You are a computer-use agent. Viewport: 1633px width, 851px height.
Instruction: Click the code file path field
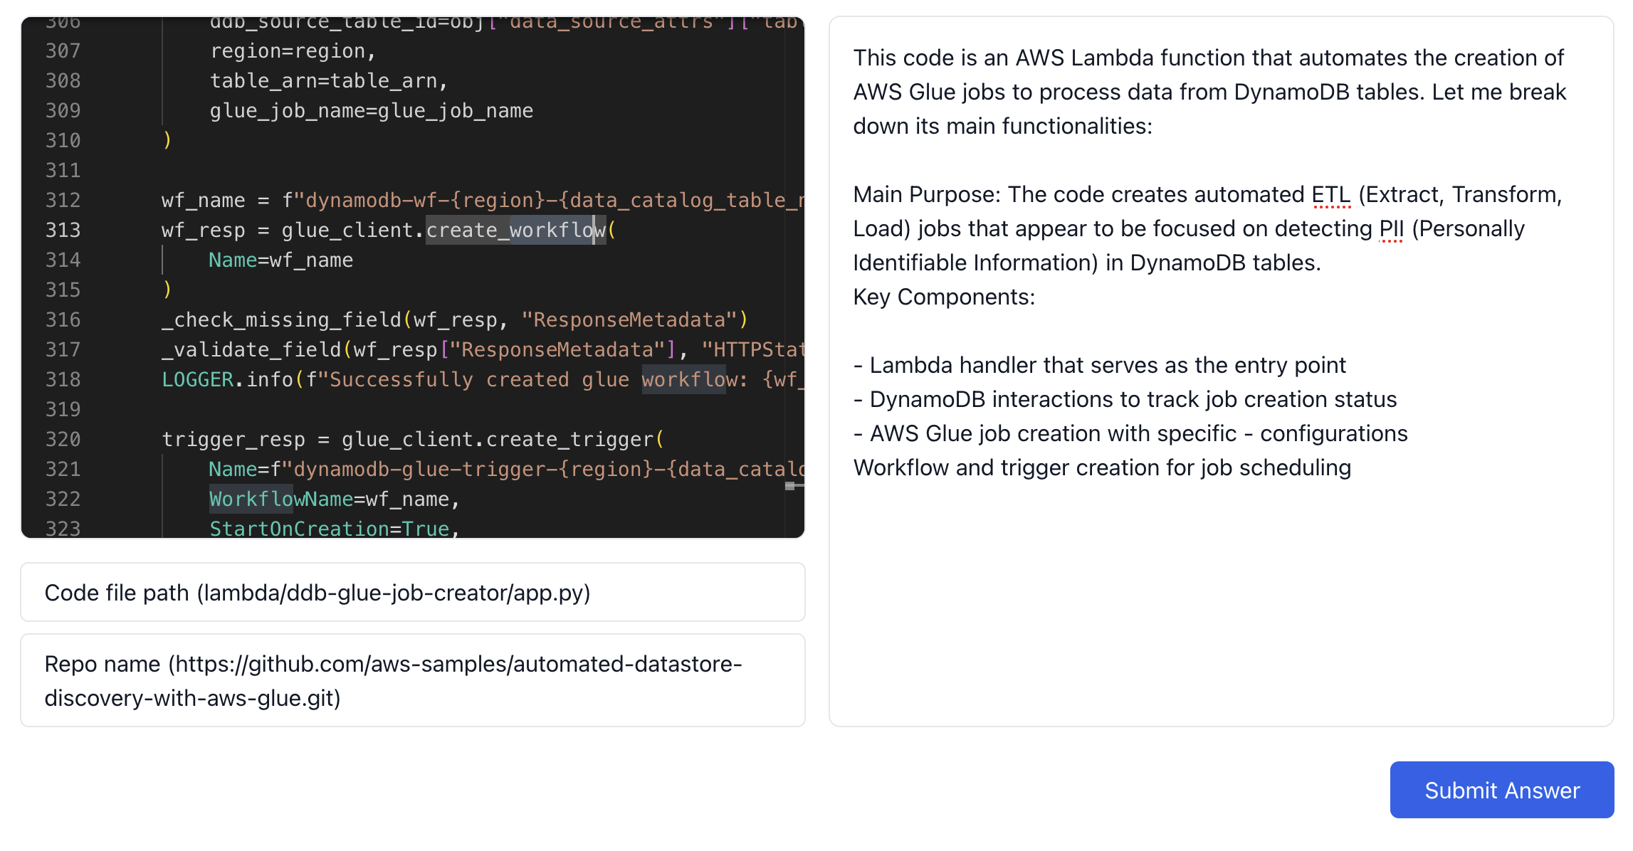[412, 593]
